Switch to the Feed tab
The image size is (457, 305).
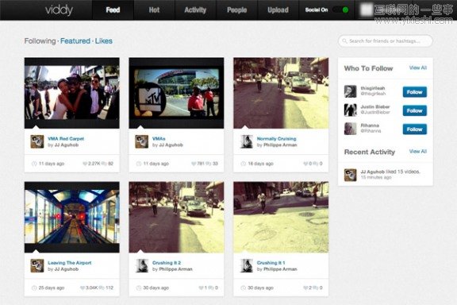113,10
